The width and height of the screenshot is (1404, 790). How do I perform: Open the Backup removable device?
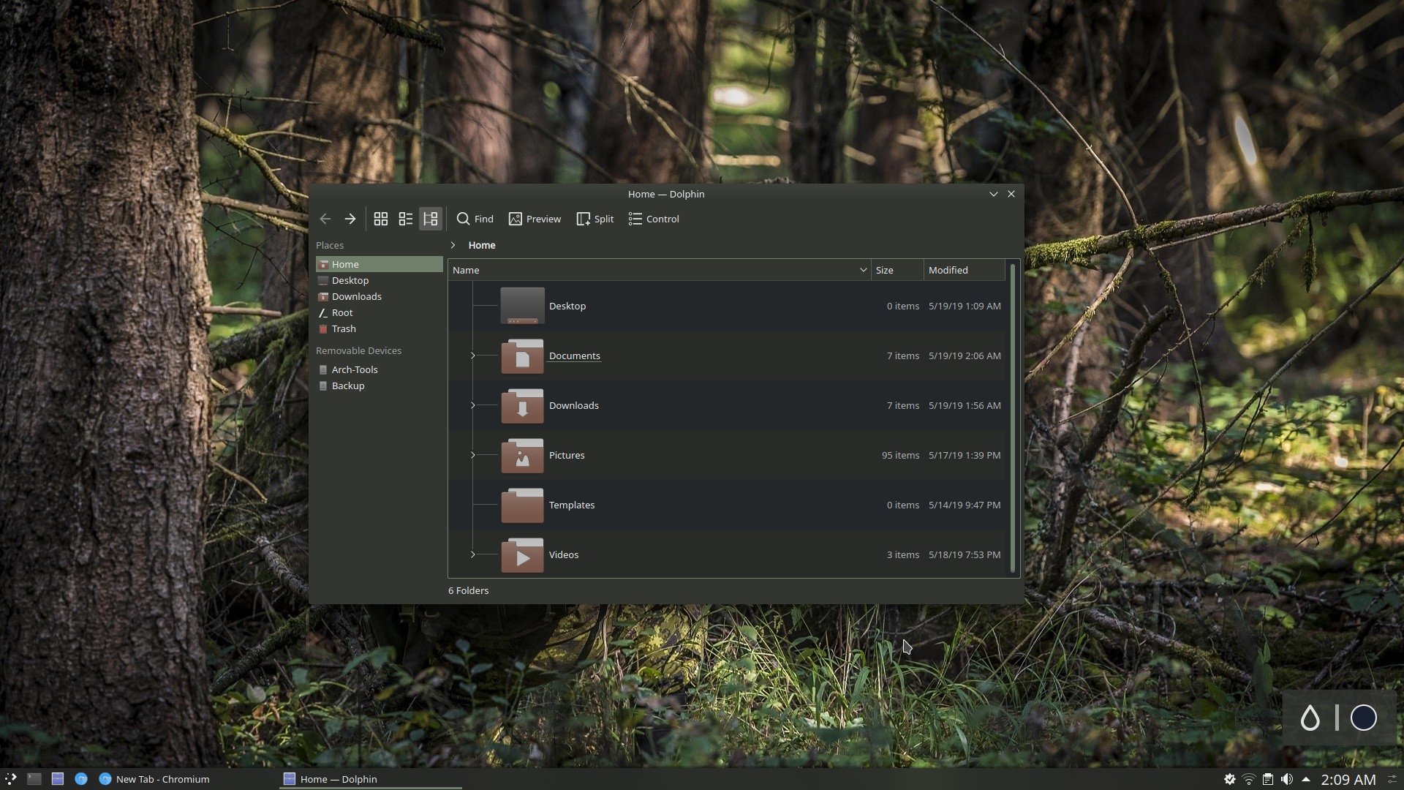[379, 385]
